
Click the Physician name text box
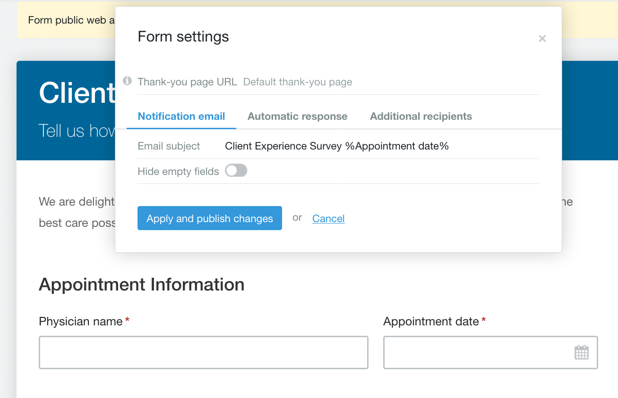click(203, 352)
